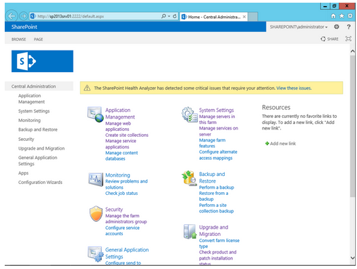Open the browser Home icon
Image resolution: width=357 pixels, height=269 pixels.
(x=333, y=16)
